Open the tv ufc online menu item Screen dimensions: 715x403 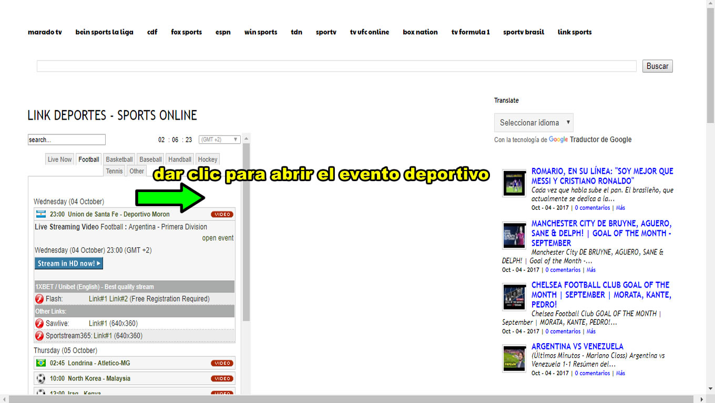point(370,32)
